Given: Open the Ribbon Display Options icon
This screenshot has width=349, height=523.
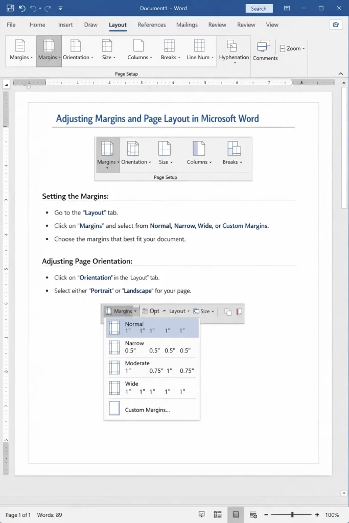Looking at the screenshot, I should click(287, 8).
